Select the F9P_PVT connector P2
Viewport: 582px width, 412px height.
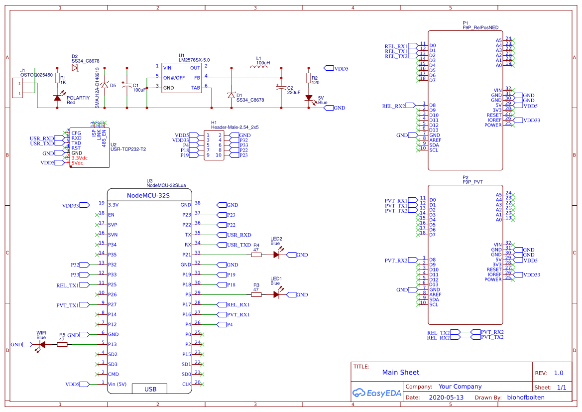click(x=466, y=252)
